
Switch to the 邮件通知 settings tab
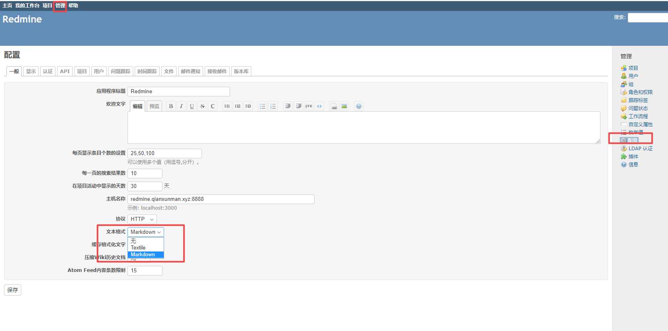[191, 71]
